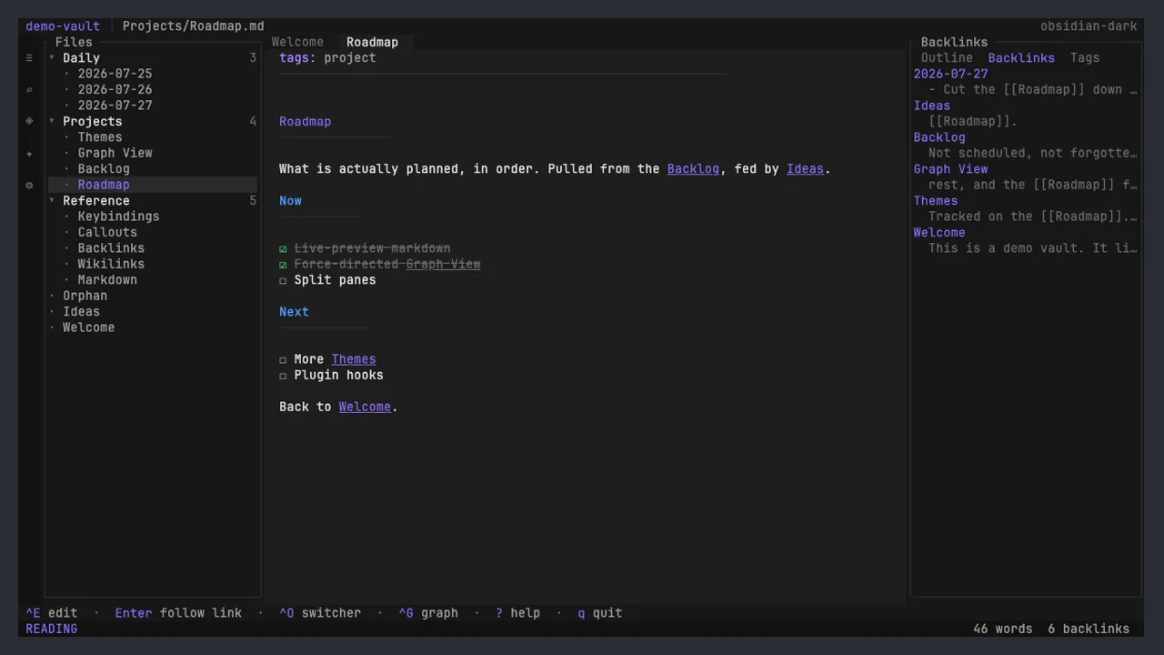Click the '6 backlinks' status entry
Image resolution: width=1164 pixels, height=655 pixels.
[1089, 629]
